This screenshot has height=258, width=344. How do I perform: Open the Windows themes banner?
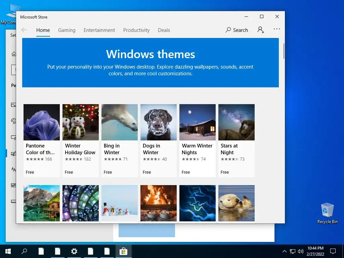coord(150,62)
